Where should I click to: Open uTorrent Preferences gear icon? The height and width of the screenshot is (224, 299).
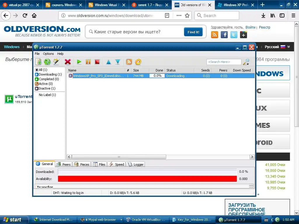(x=138, y=62)
